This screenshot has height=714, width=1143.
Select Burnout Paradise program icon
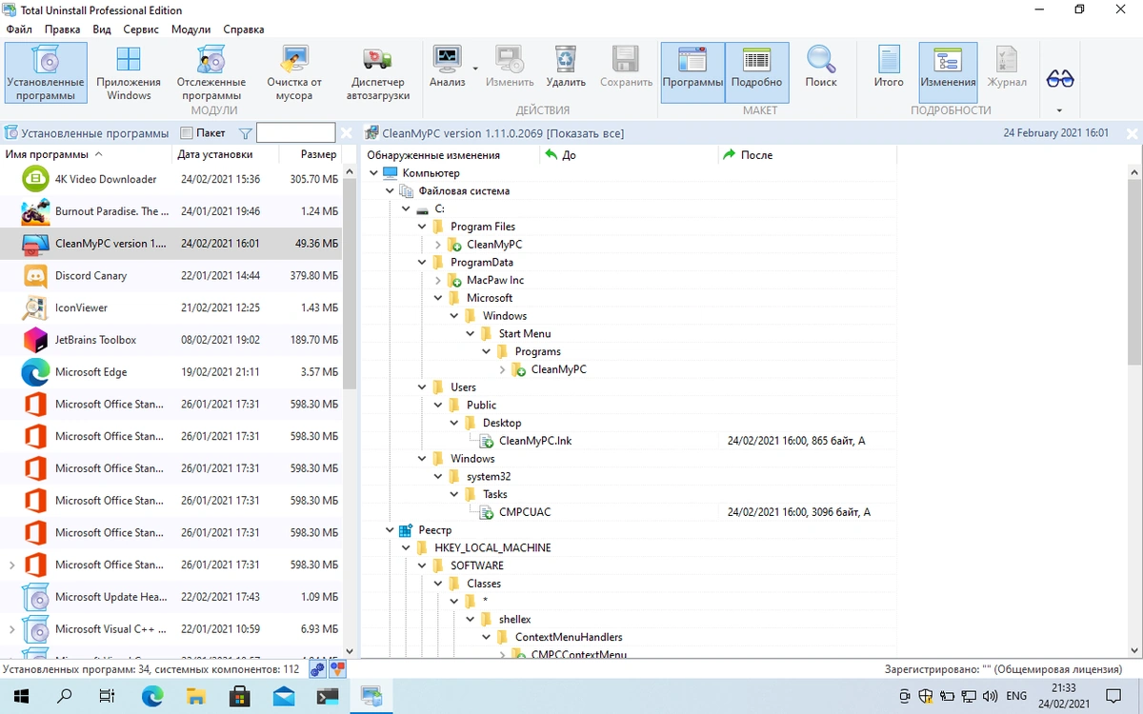(35, 211)
